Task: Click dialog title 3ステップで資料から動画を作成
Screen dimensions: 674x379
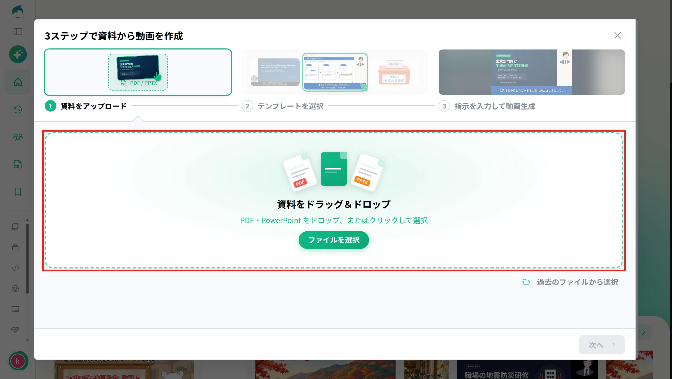Action: tap(114, 36)
